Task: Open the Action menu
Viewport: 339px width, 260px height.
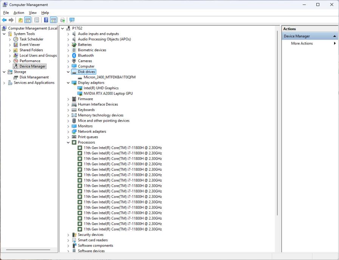Action: pos(19,13)
